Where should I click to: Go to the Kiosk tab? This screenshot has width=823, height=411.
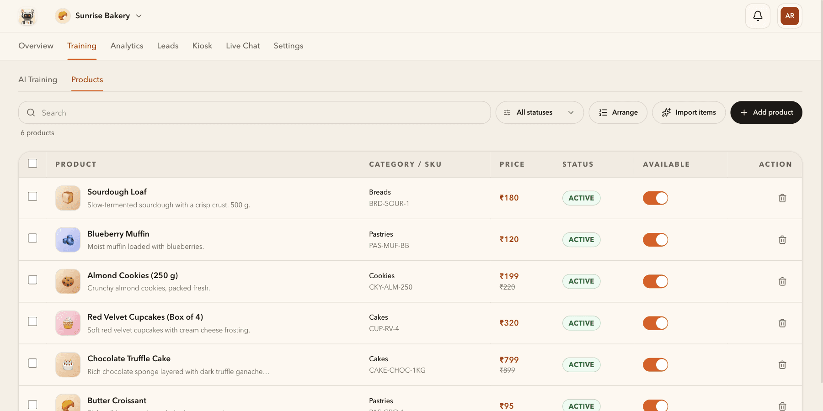(202, 46)
